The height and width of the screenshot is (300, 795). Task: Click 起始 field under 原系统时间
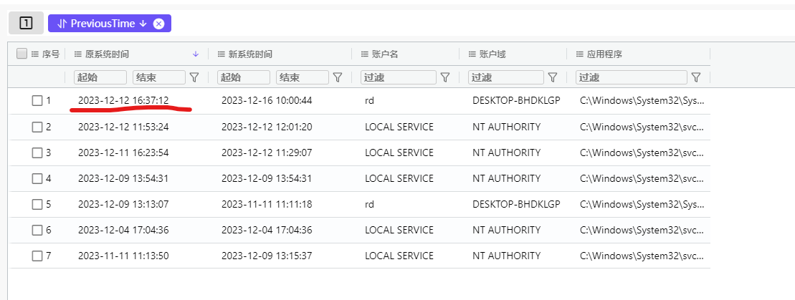pyautogui.click(x=100, y=77)
